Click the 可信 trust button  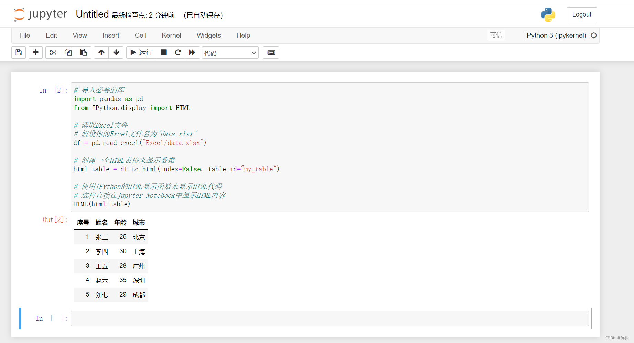(496, 35)
